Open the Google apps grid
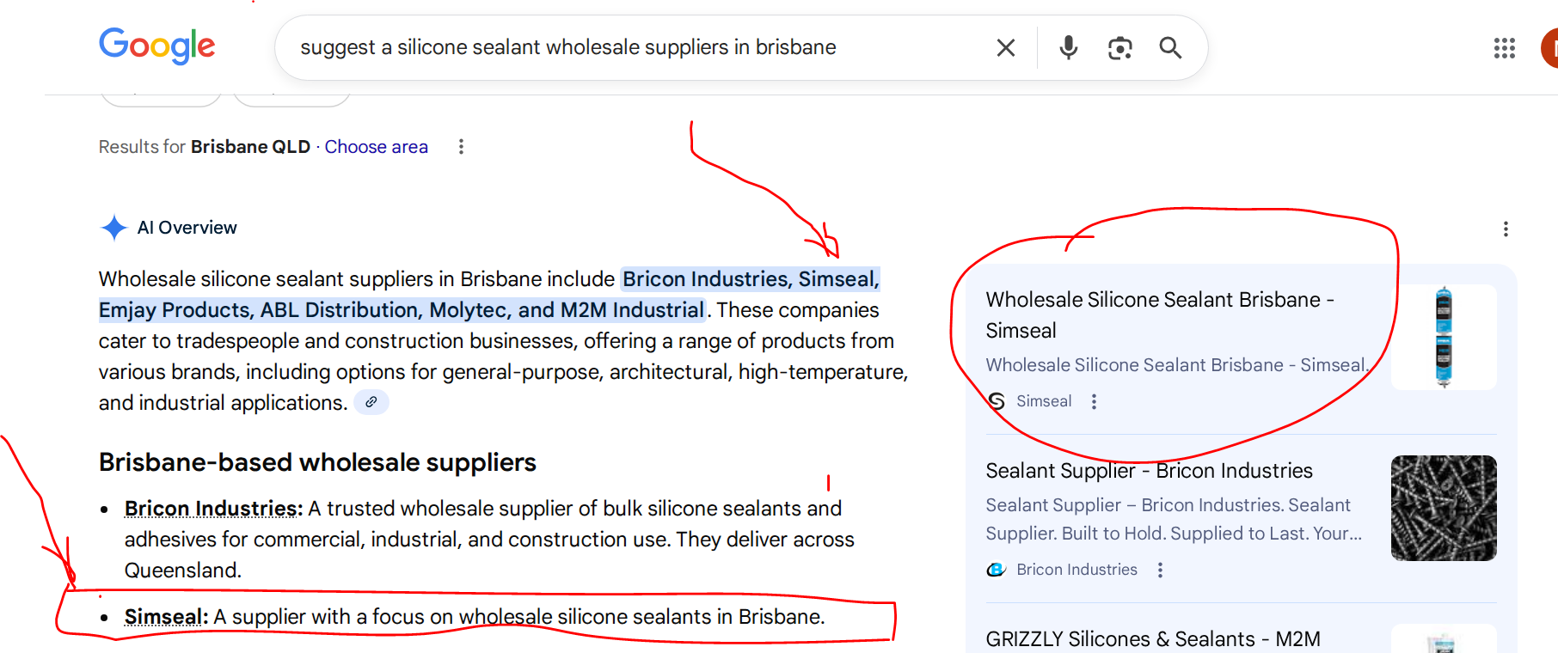The image size is (1558, 653). tap(1504, 48)
